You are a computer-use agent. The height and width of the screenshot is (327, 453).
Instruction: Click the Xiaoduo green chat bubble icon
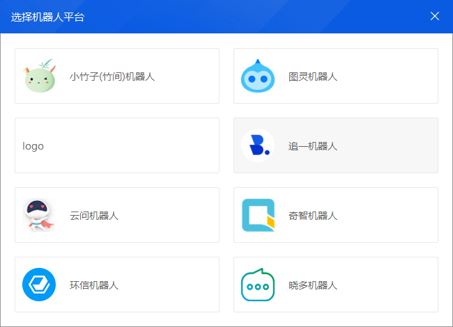pyautogui.click(x=258, y=285)
